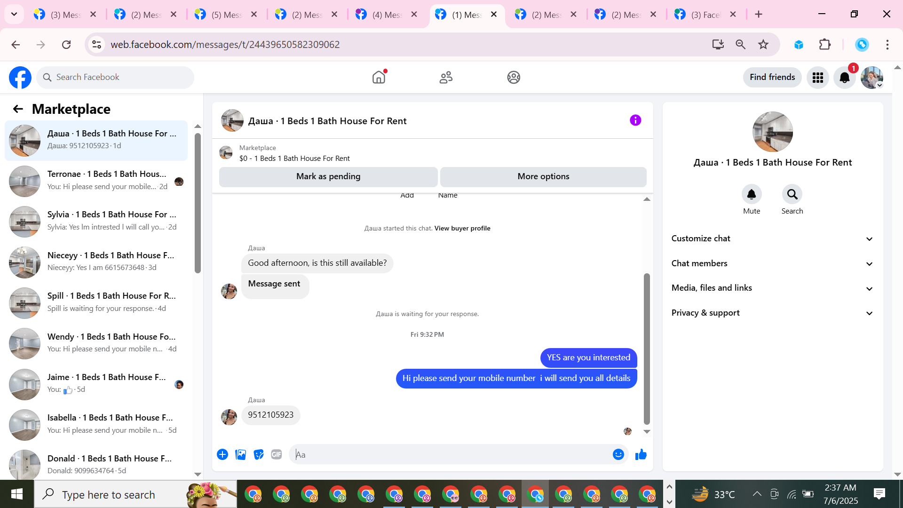The height and width of the screenshot is (508, 903).
Task: Open the sticker chooser icon
Action: [x=259, y=454]
